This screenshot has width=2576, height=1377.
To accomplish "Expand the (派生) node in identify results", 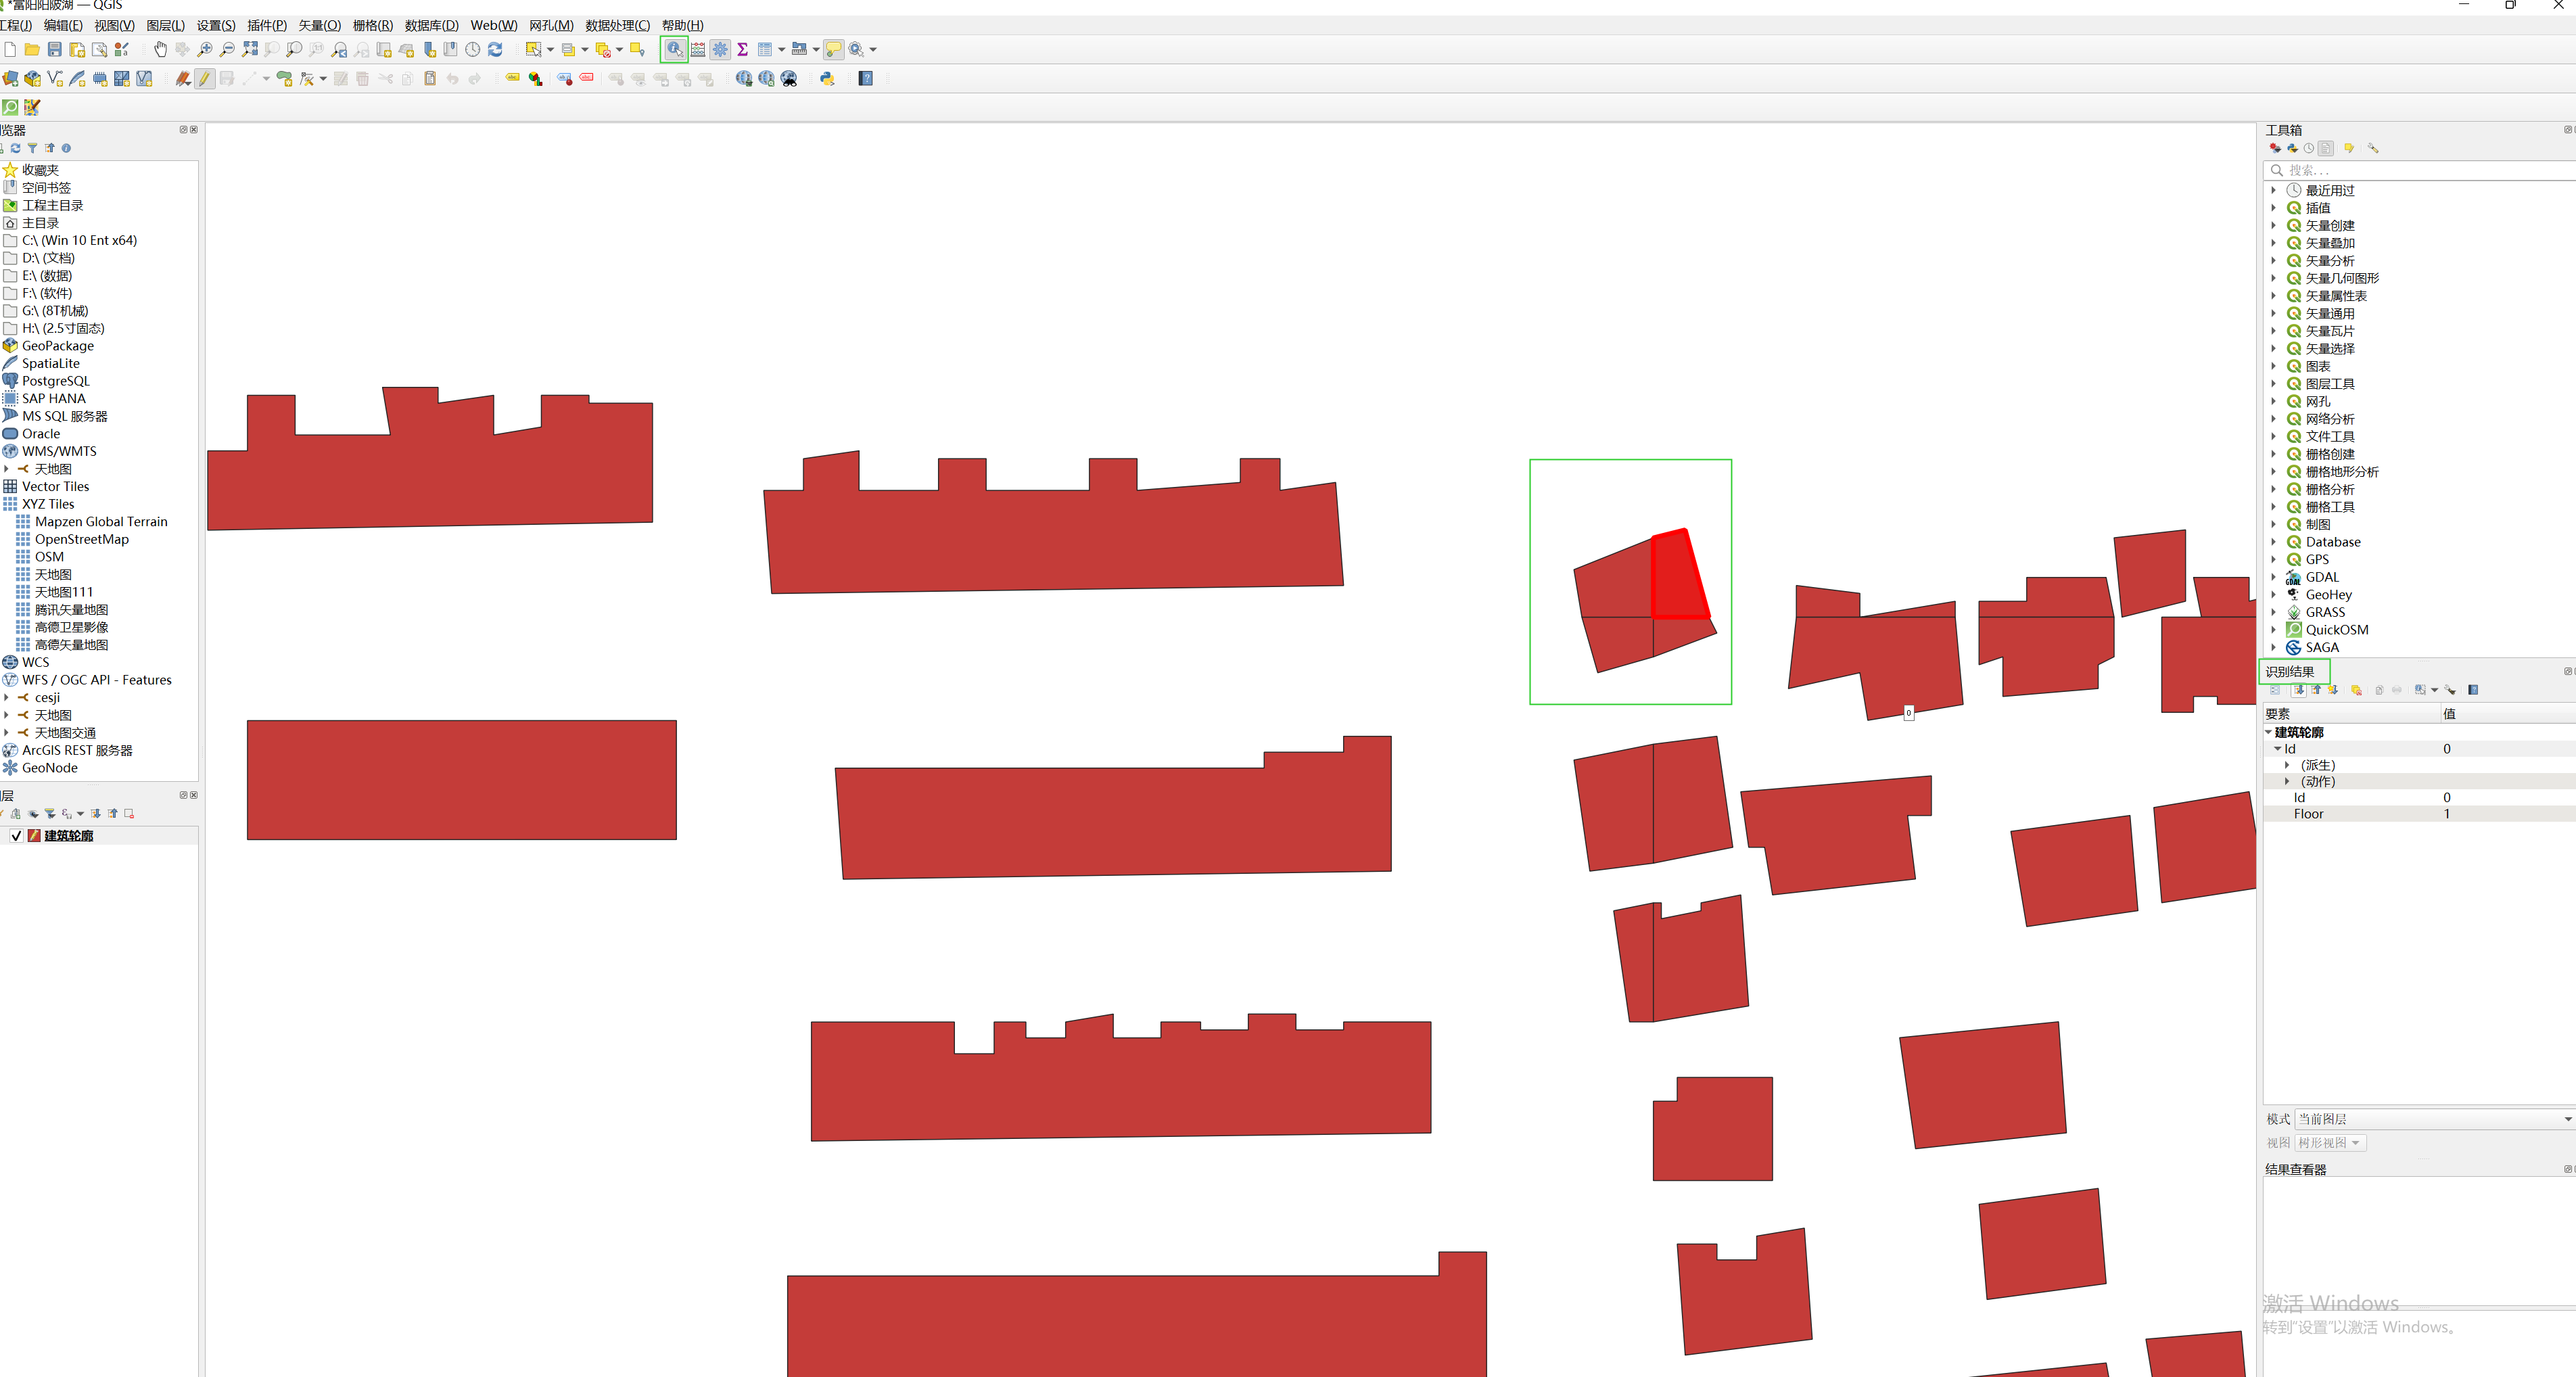I will [x=2287, y=765].
